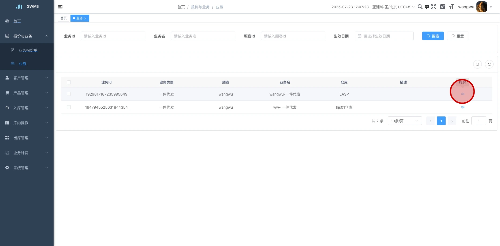Open the 10条/页 page size dropdown
Screen dimensions: 500x246
pyautogui.click(x=404, y=121)
